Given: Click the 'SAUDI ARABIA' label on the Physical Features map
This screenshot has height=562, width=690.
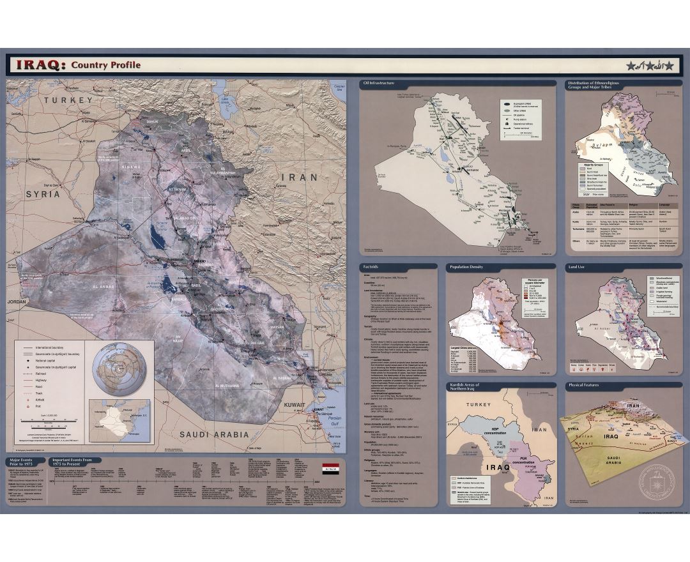Looking at the screenshot, I should coord(613,460).
